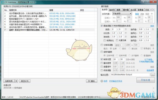Click the CR VideMate title bar app icon
This screenshot has height=100, width=158.
tap(3, 2)
